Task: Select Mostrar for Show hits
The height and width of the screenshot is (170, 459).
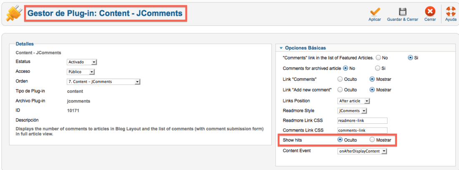Action: 372,140
